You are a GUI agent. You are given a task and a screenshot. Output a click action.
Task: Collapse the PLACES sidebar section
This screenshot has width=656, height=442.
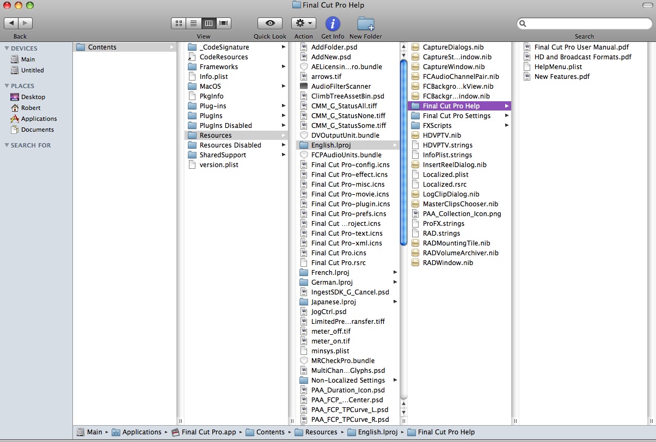point(7,86)
